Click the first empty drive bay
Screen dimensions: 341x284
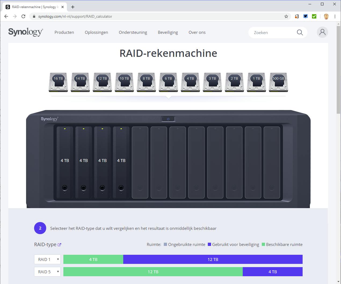[140, 163]
